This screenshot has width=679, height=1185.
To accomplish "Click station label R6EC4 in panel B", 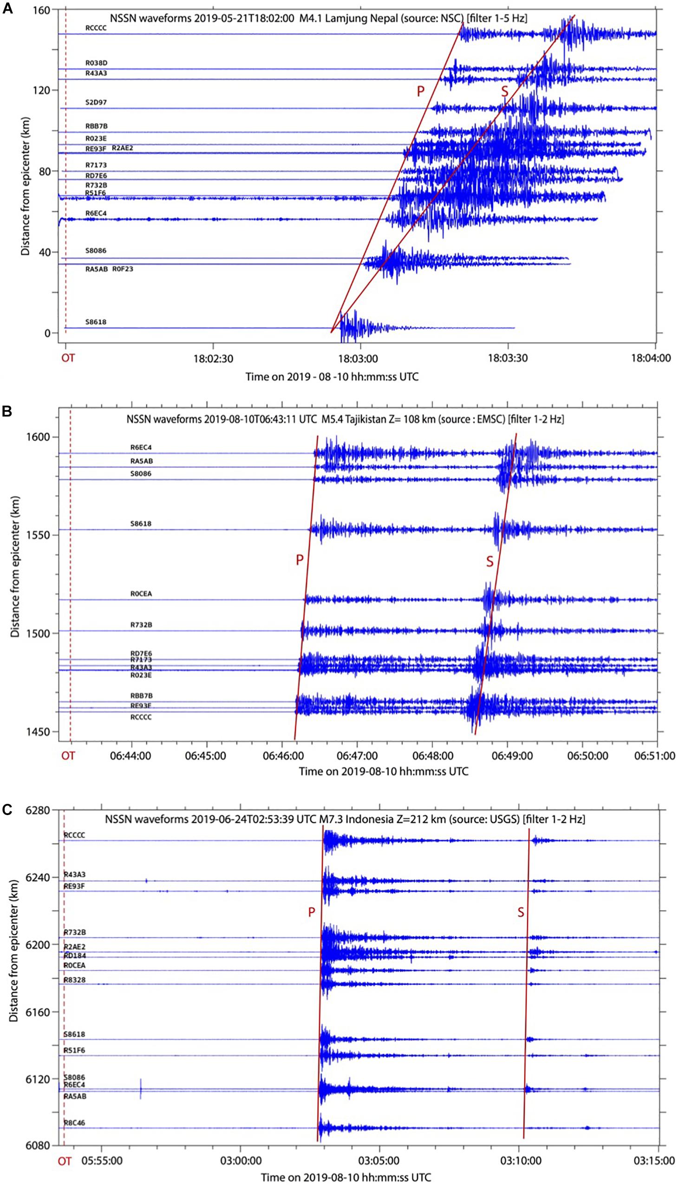I will pos(141,448).
